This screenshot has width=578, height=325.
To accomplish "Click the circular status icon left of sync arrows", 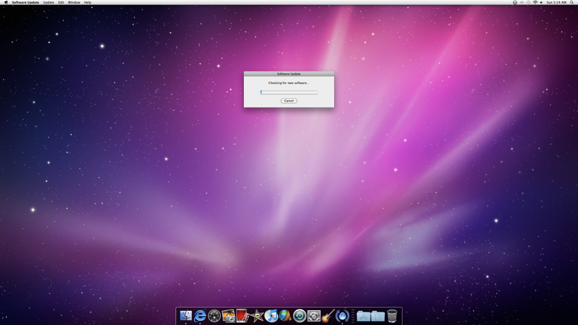I will pos(515,2).
